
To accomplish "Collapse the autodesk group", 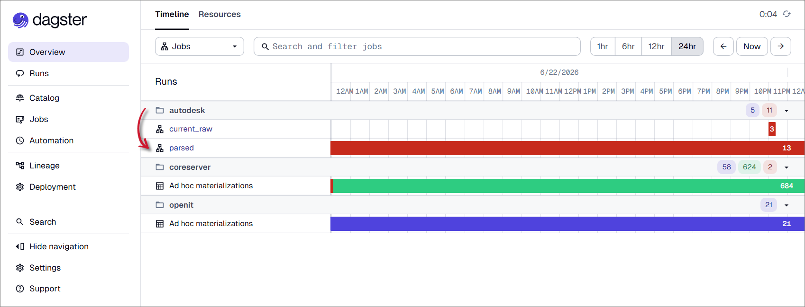I will click(x=787, y=111).
